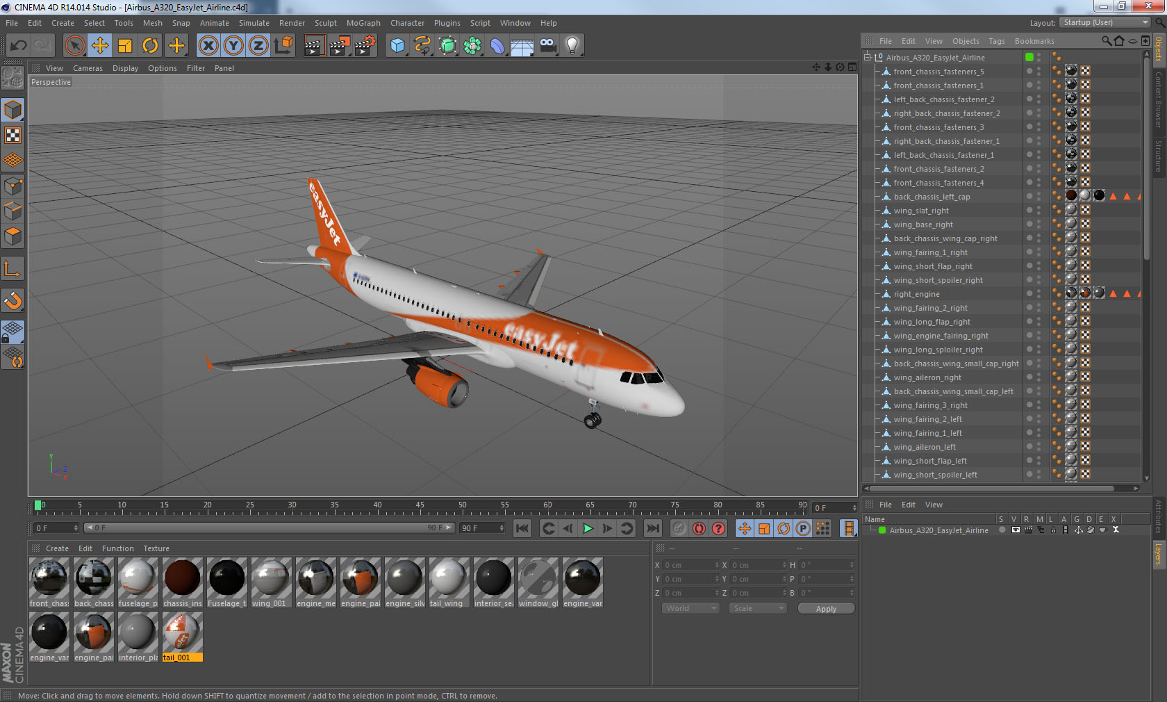1167x702 pixels.
Task: Switch to Model mode icon
Action: (x=13, y=110)
